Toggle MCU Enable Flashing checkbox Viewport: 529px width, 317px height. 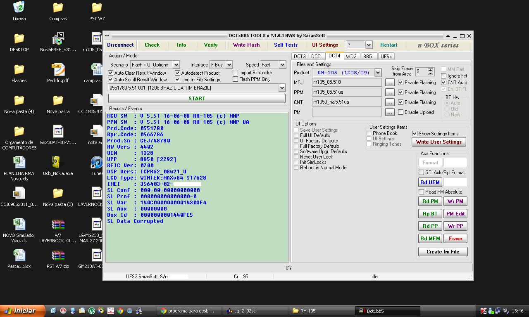[x=400, y=82]
